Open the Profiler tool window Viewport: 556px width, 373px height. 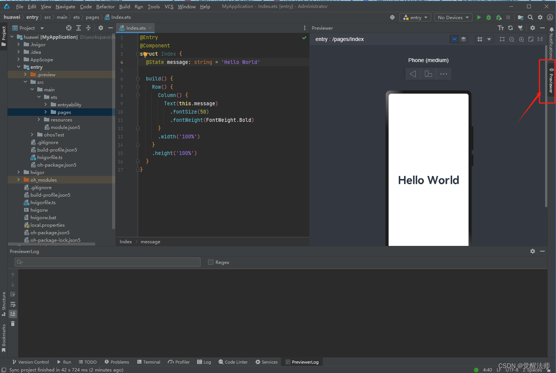179,362
